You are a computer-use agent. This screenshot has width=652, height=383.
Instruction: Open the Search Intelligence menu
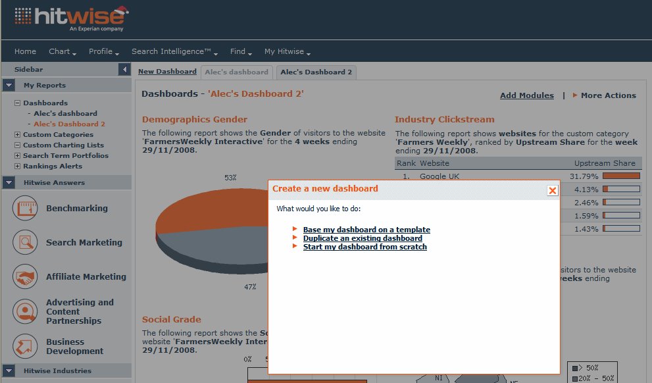coord(174,51)
